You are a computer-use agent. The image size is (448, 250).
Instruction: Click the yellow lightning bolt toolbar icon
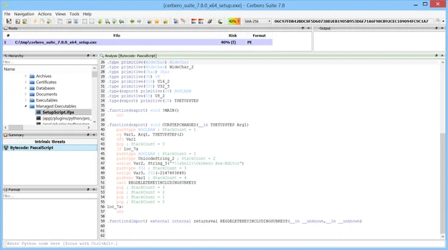point(35,21)
